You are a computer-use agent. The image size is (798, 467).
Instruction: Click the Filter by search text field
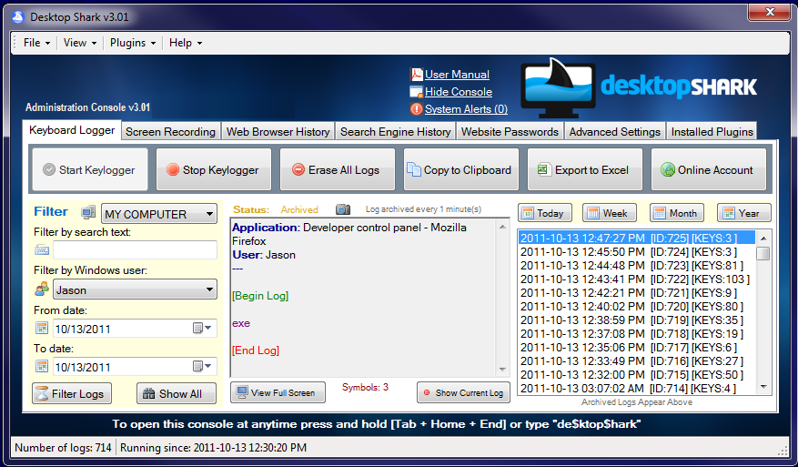[135, 250]
